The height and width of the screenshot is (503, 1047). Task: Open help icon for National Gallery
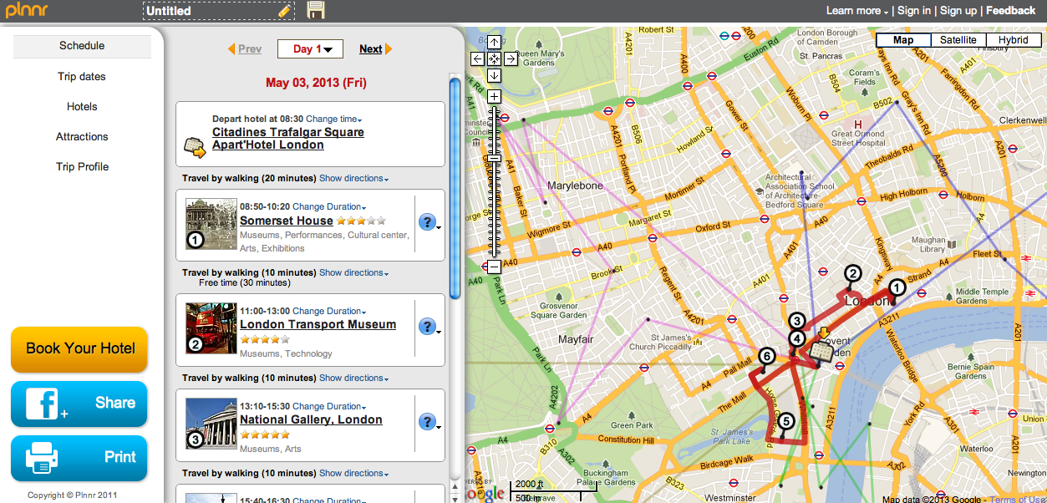tap(428, 422)
